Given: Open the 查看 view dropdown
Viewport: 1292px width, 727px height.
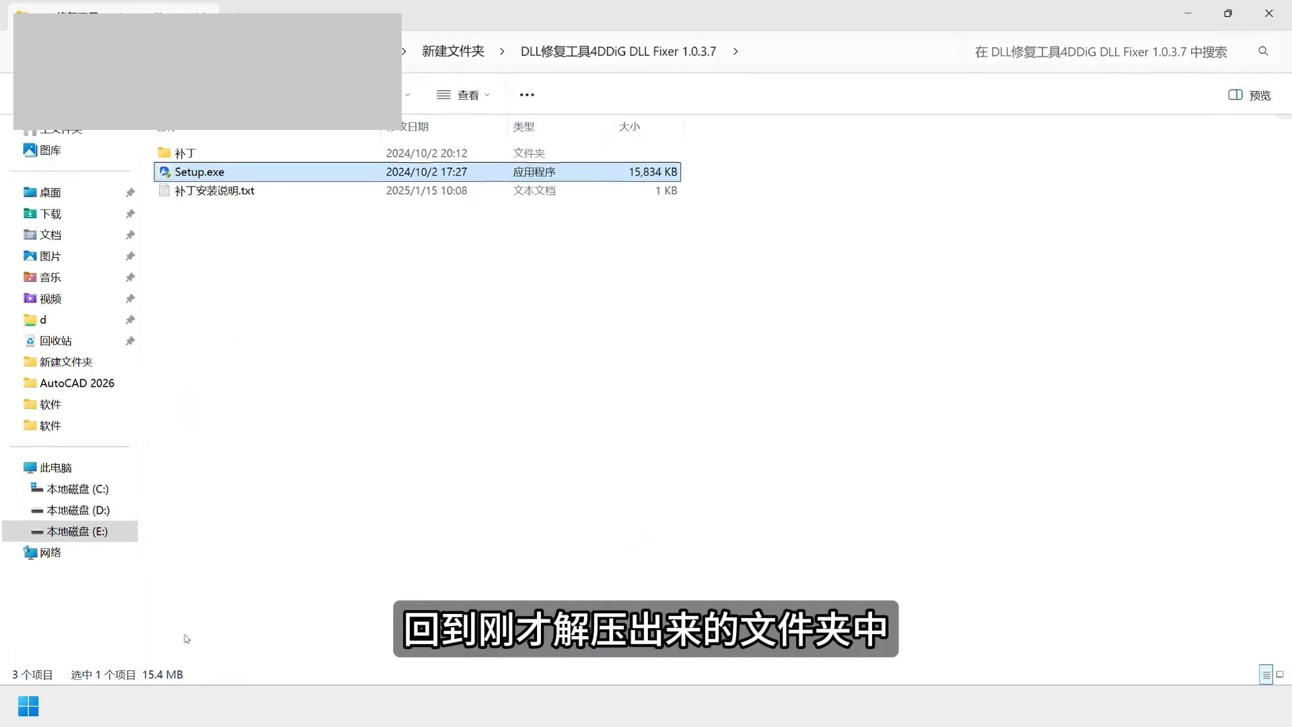Looking at the screenshot, I should pos(463,95).
